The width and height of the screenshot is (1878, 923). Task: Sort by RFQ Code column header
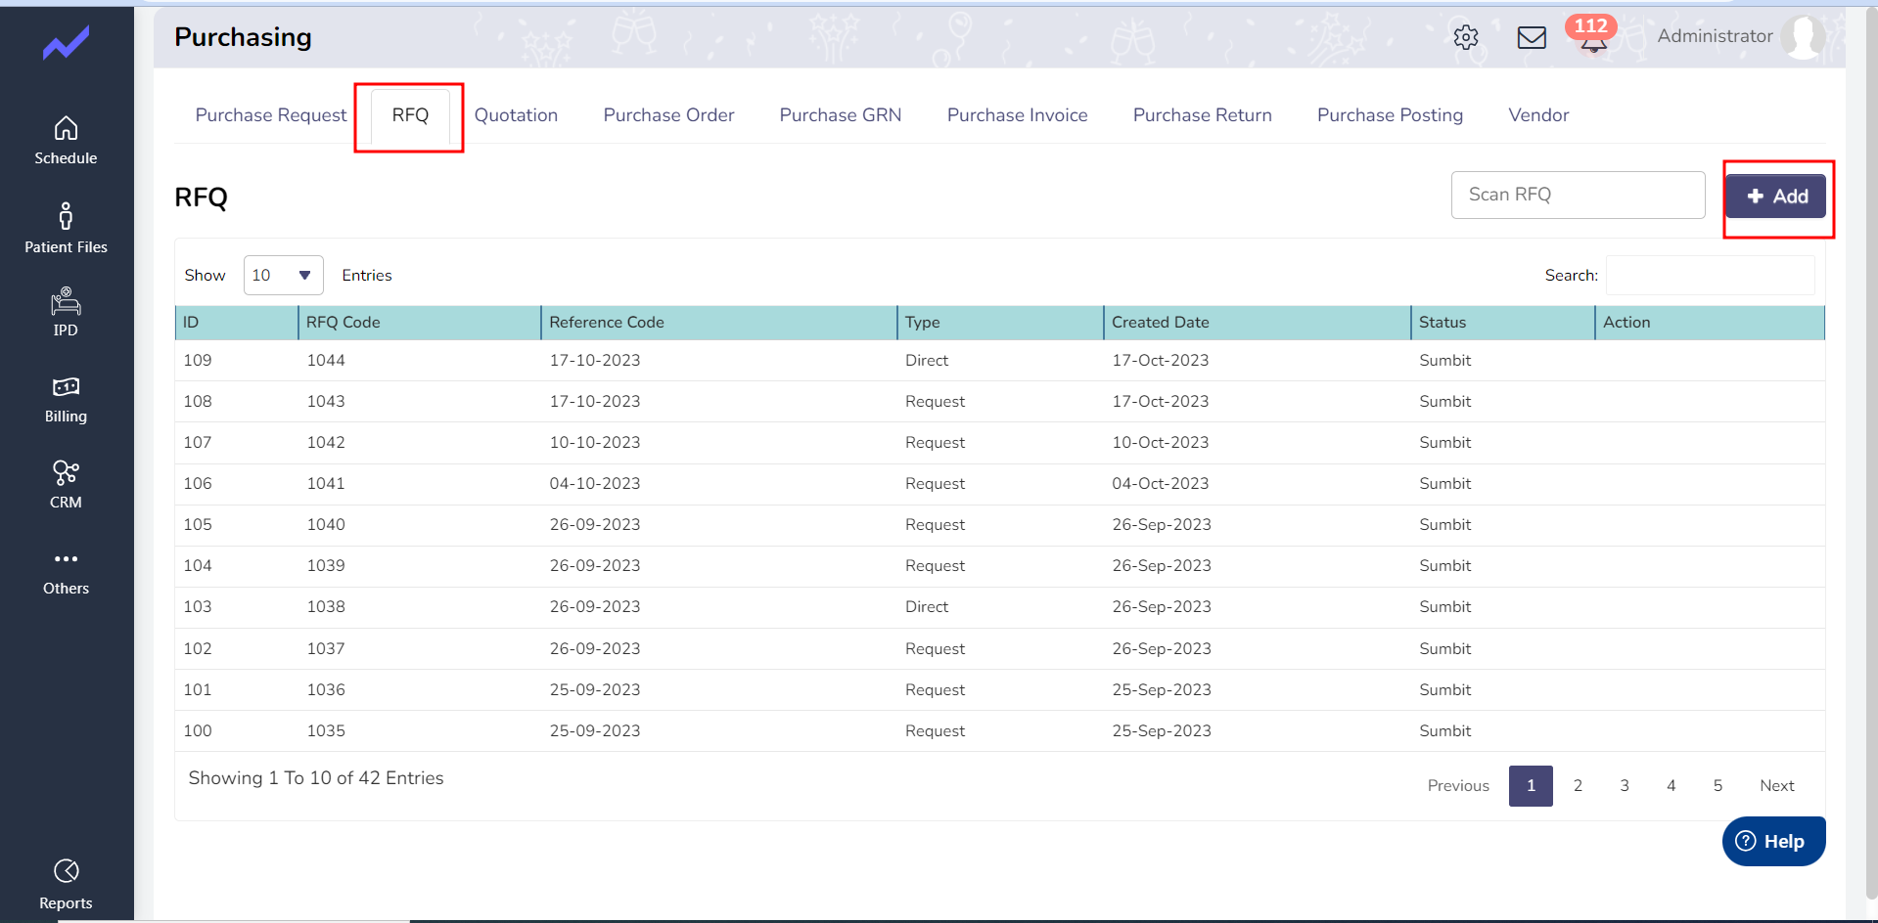click(419, 323)
